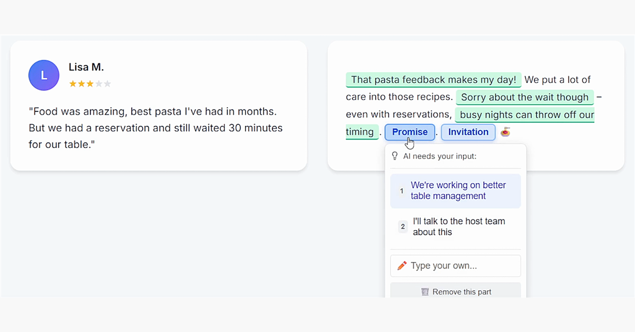Image resolution: width=635 pixels, height=332 pixels.
Task: Toggle the timing highlight in the response
Action: pos(362,132)
